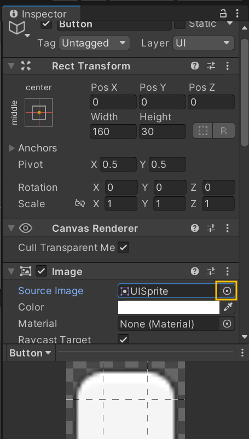Screen dimensions: 249x439
Task: Click the raw edit mode R button
Action: 224,131
